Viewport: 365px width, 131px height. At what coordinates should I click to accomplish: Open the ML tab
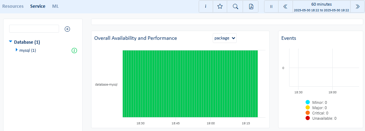(56, 6)
